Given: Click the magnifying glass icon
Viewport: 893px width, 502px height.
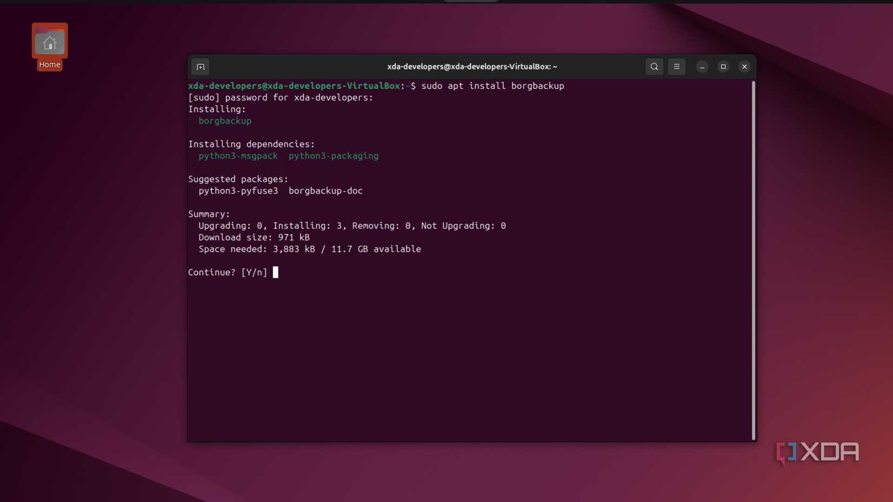Looking at the screenshot, I should [654, 67].
